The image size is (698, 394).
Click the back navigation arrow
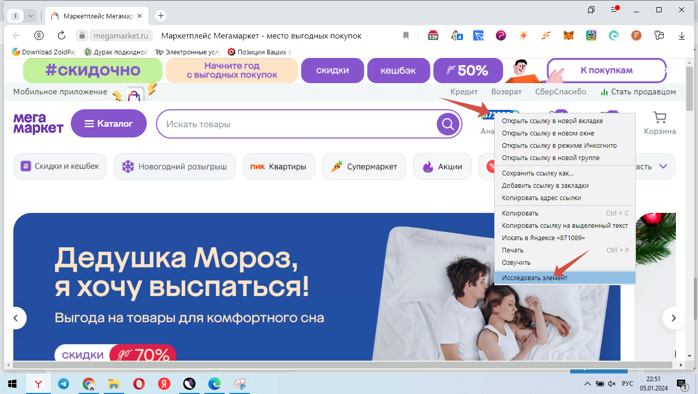pos(16,35)
